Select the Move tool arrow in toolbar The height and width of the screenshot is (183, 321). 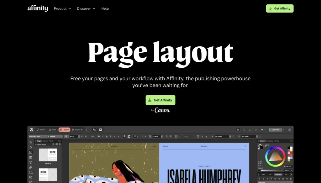tap(31, 142)
